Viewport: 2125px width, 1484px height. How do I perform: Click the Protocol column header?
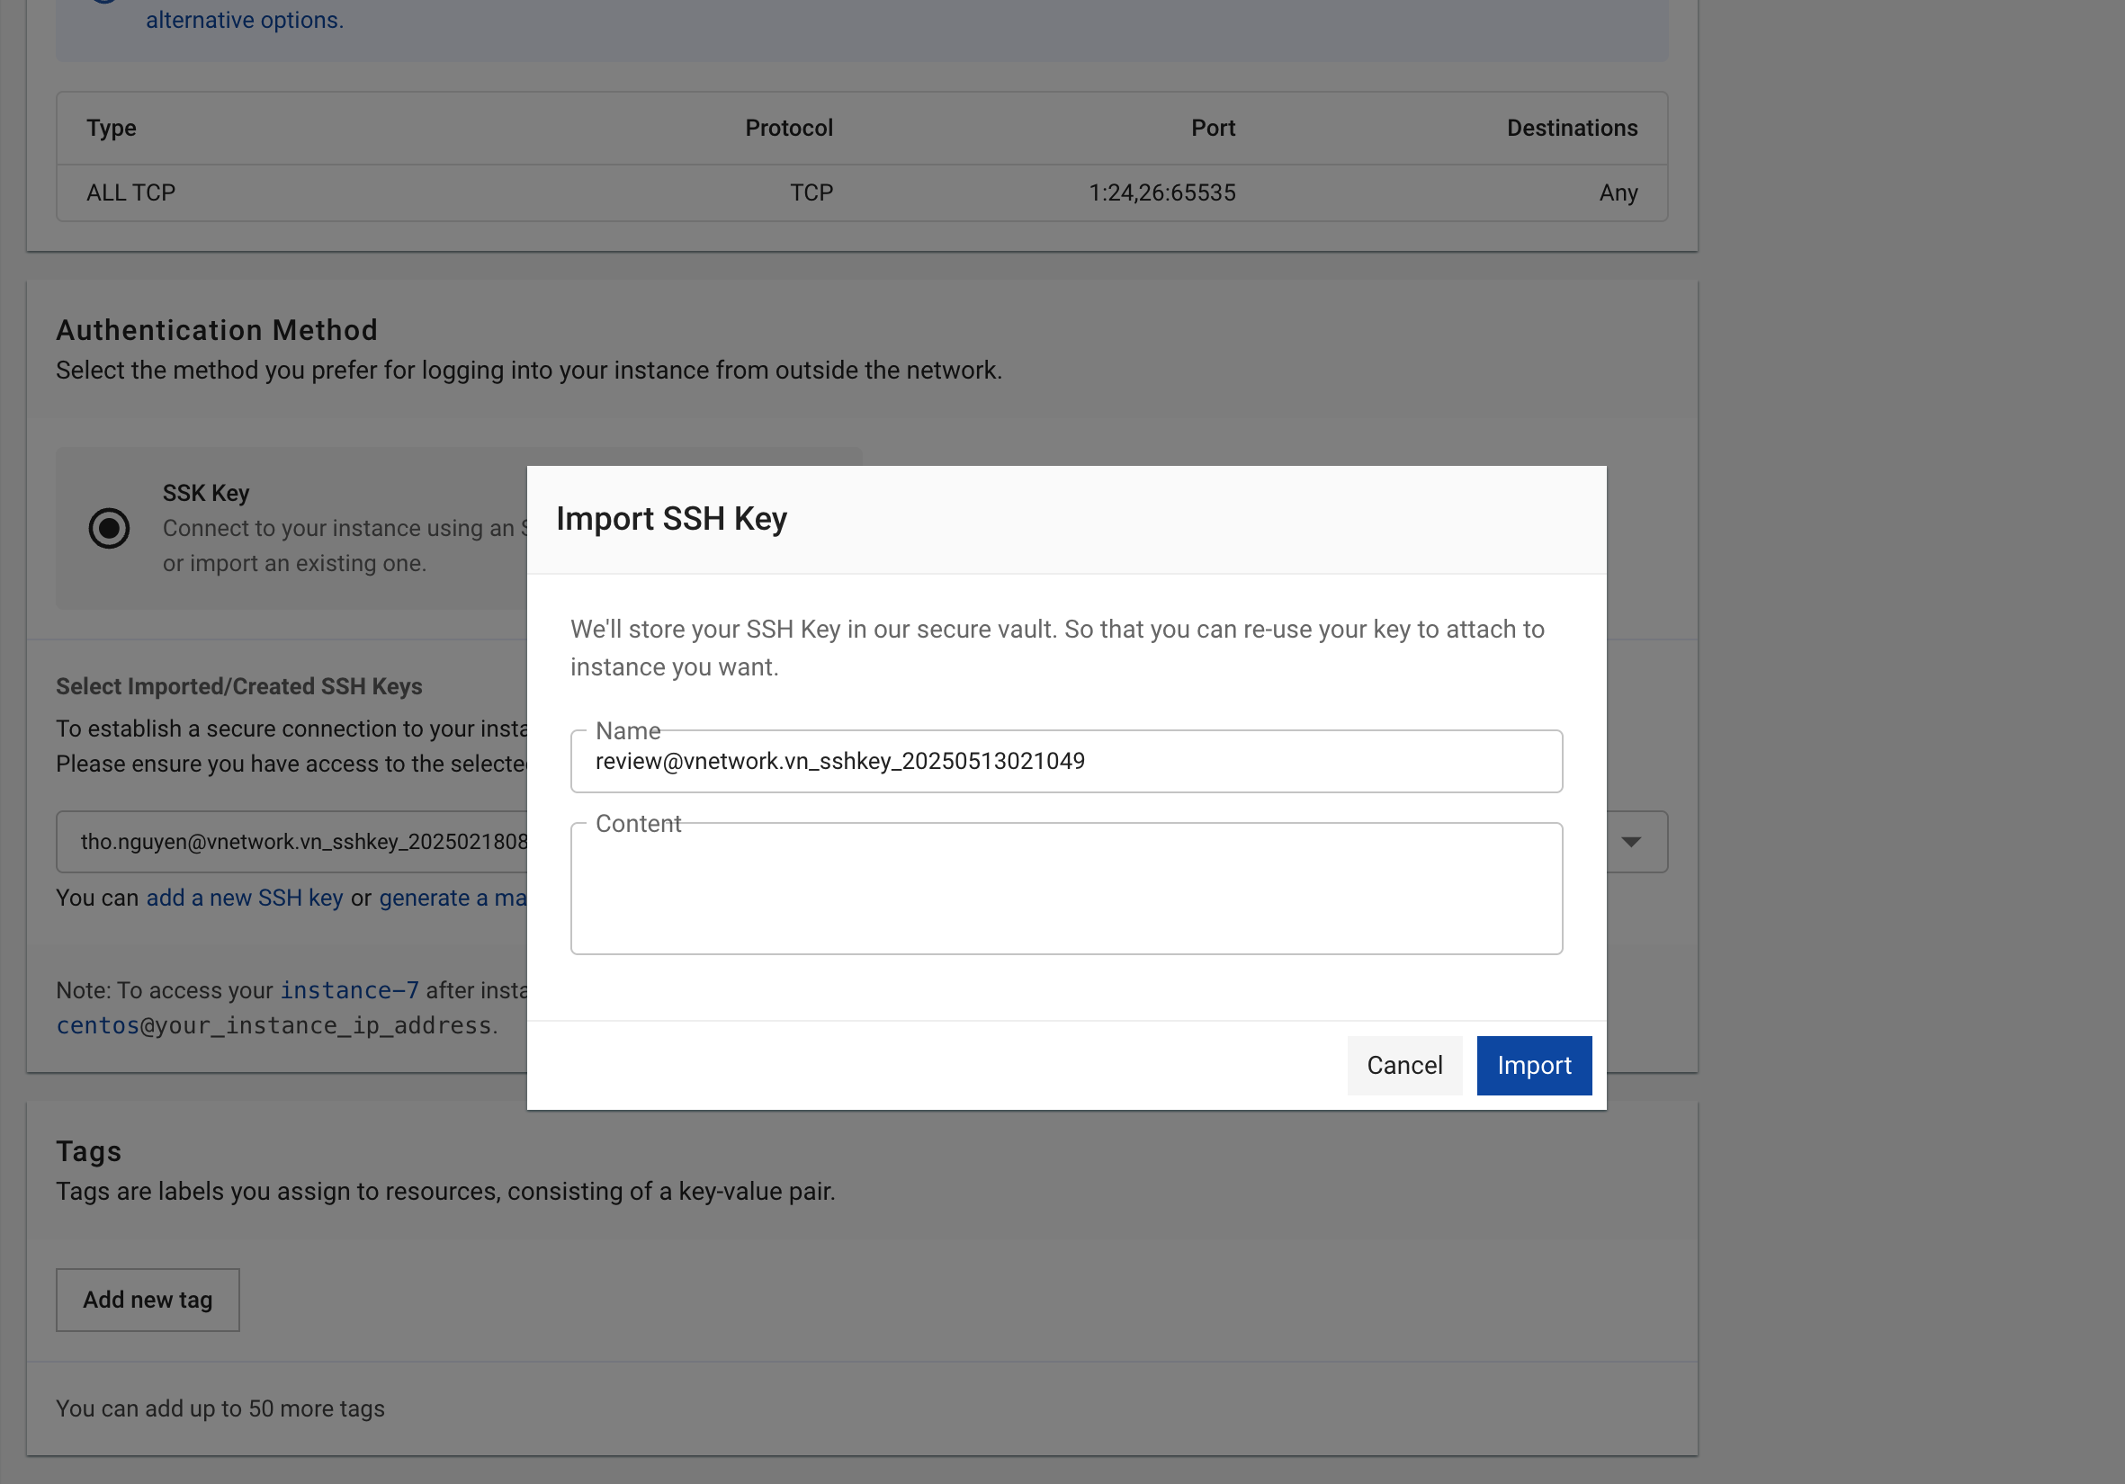click(788, 128)
